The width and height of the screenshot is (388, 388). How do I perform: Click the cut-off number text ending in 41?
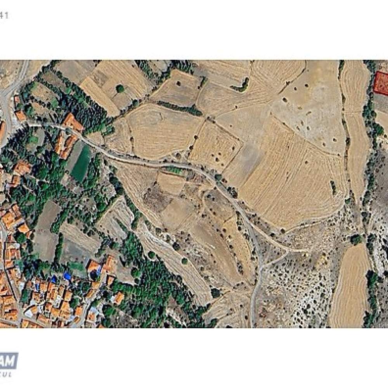tap(4, 16)
